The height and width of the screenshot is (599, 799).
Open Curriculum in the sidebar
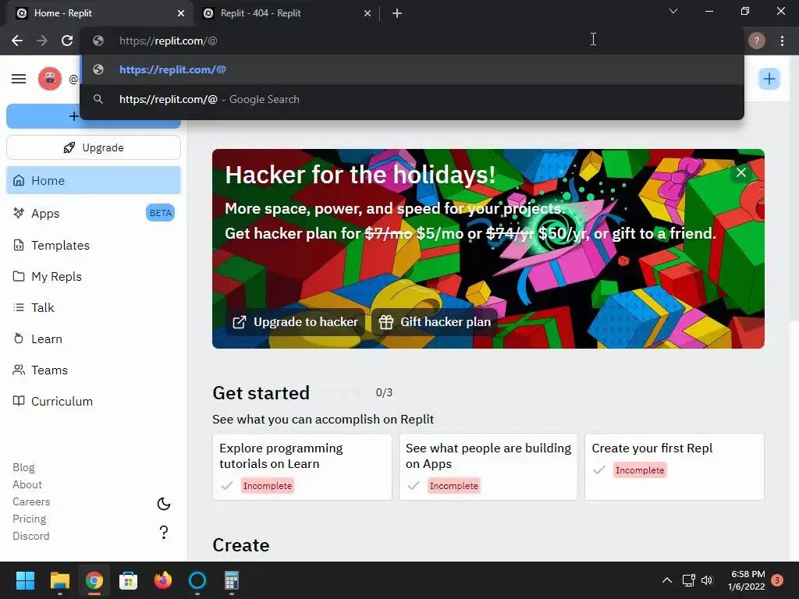click(94, 402)
